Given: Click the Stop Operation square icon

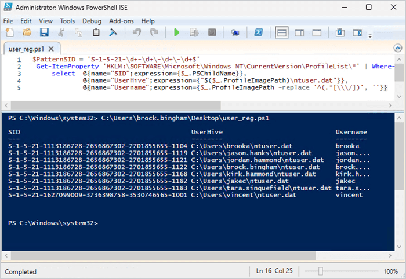Looking at the screenshot, I should pos(212,32).
